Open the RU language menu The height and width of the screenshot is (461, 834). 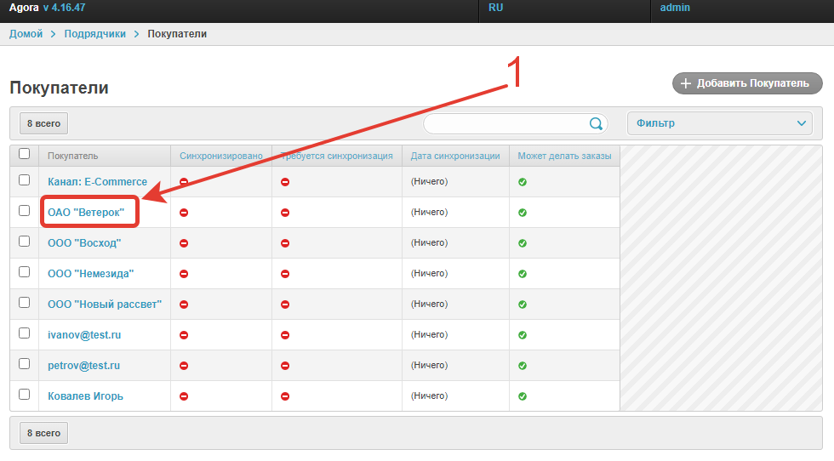pyautogui.click(x=496, y=8)
